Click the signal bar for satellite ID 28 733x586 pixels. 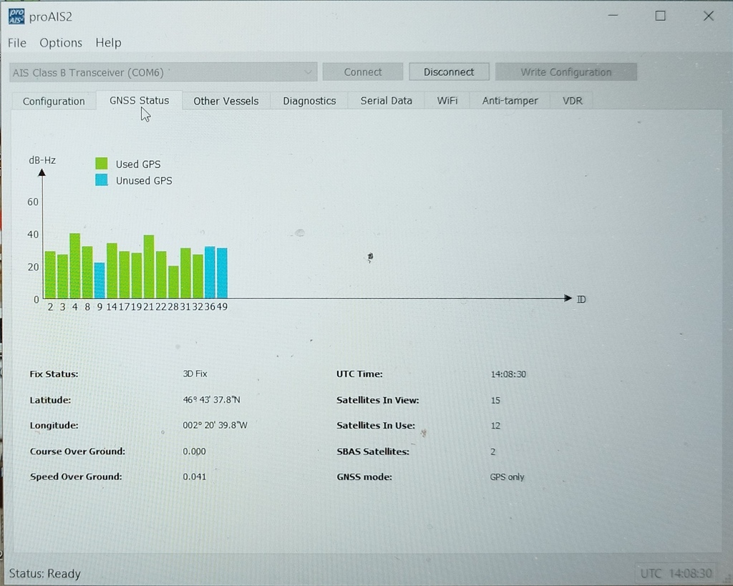tap(173, 282)
